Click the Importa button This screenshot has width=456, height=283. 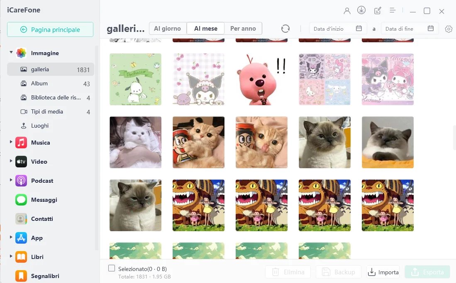[383, 272]
